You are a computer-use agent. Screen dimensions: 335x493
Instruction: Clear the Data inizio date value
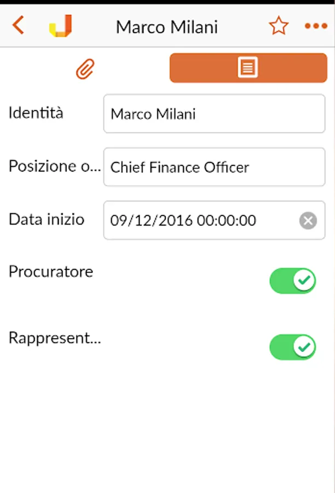click(308, 220)
